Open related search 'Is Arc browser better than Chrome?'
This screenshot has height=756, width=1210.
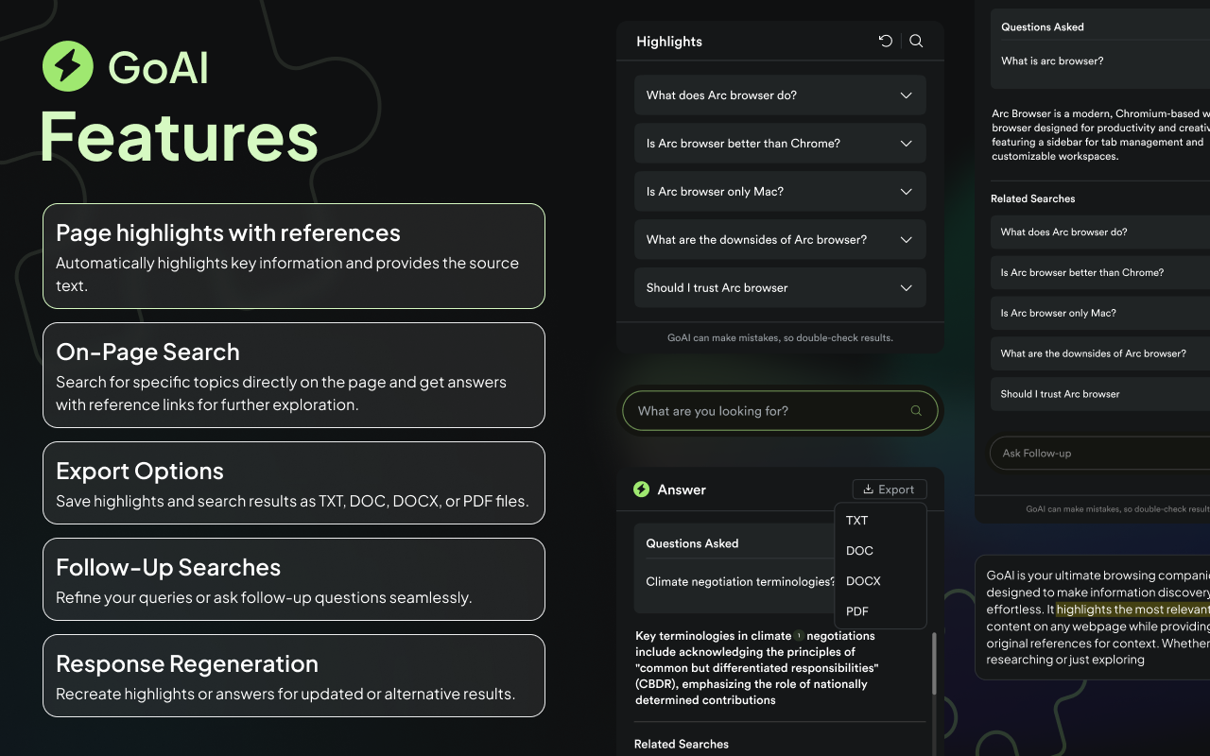pos(1100,273)
